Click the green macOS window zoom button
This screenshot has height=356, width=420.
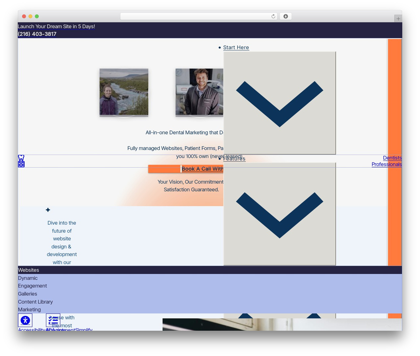pos(37,16)
